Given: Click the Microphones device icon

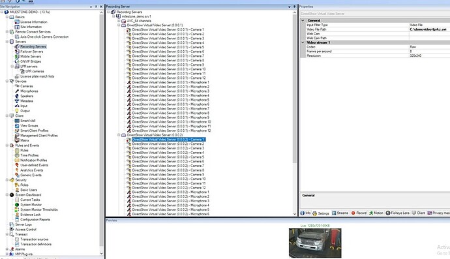Looking at the screenshot, I should click(17, 91).
